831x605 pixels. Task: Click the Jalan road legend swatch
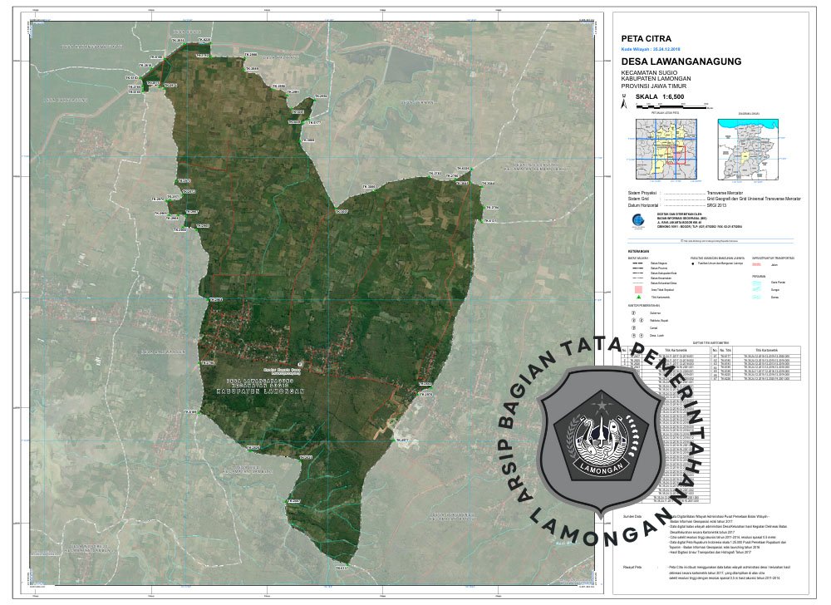(756, 265)
